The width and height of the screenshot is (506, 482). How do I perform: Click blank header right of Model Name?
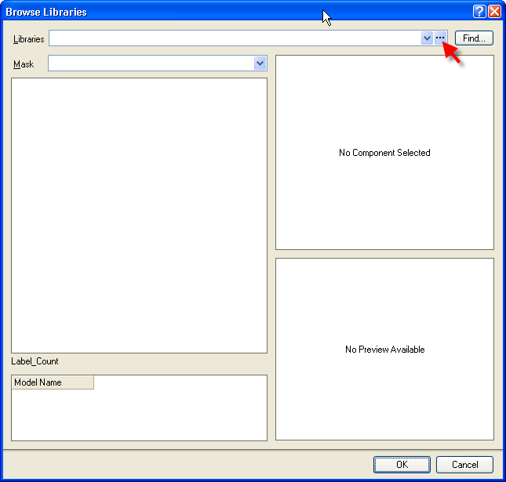(x=180, y=382)
